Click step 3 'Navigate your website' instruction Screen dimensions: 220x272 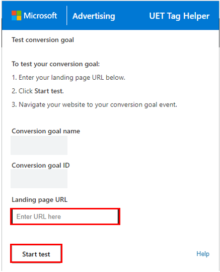click(94, 105)
